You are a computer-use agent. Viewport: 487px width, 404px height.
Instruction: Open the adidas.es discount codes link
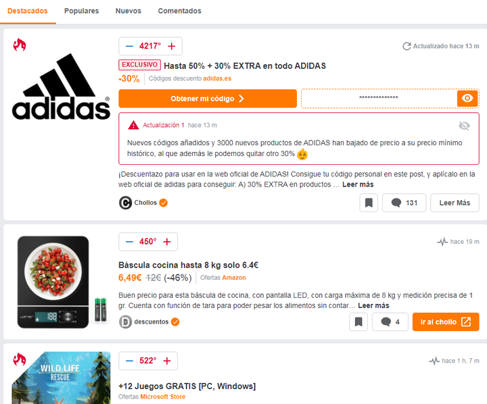coord(217,78)
